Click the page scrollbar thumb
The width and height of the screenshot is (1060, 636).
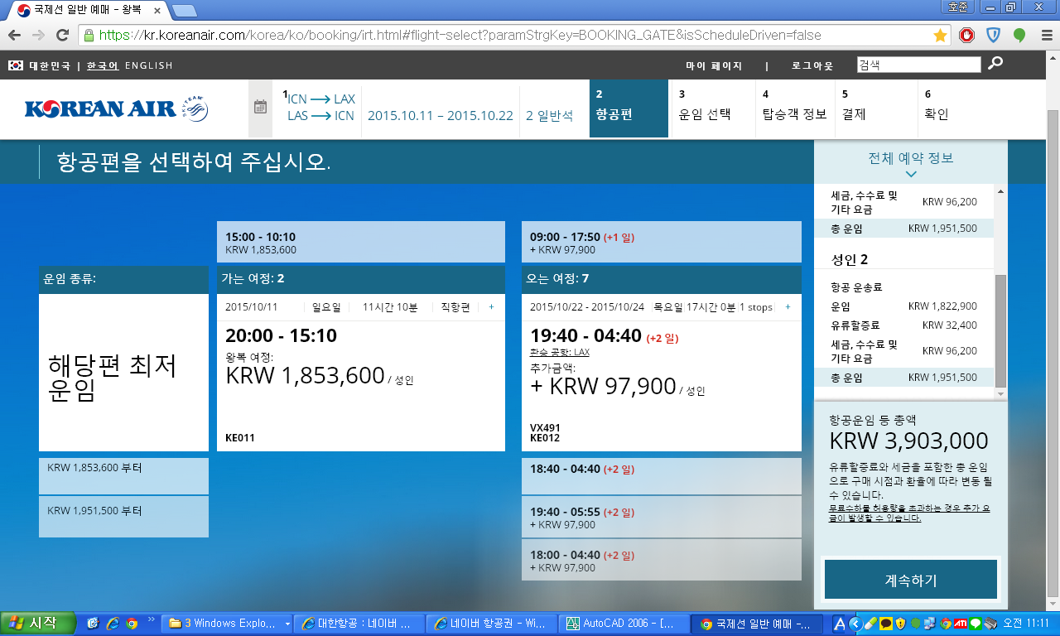point(1053,352)
